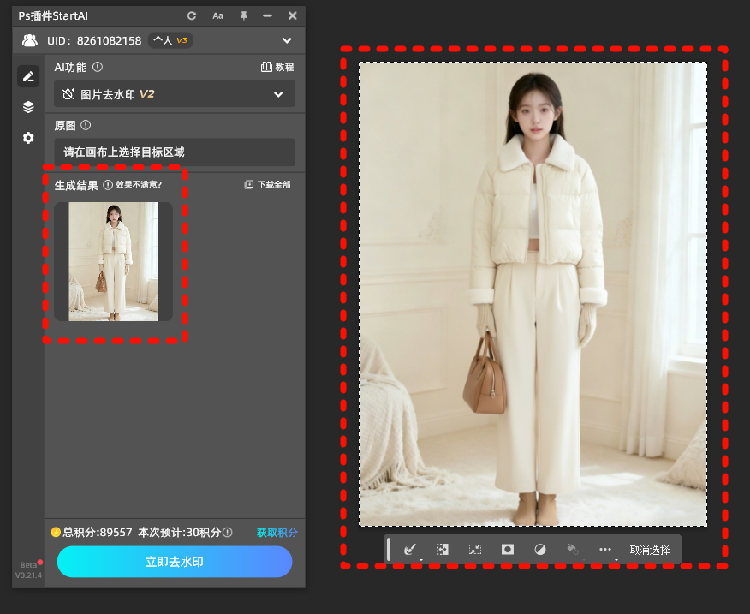
Task: Click 取消选择 to deselect
Action: (650, 550)
